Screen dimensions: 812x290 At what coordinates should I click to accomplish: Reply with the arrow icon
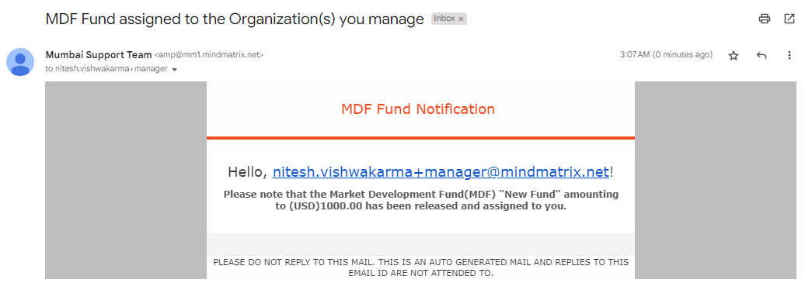[761, 55]
